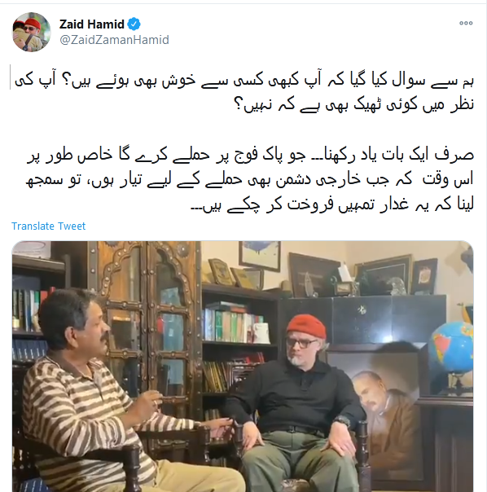487x492 pixels.
Task: Click the Translate Tweet link
Action: coord(48,226)
